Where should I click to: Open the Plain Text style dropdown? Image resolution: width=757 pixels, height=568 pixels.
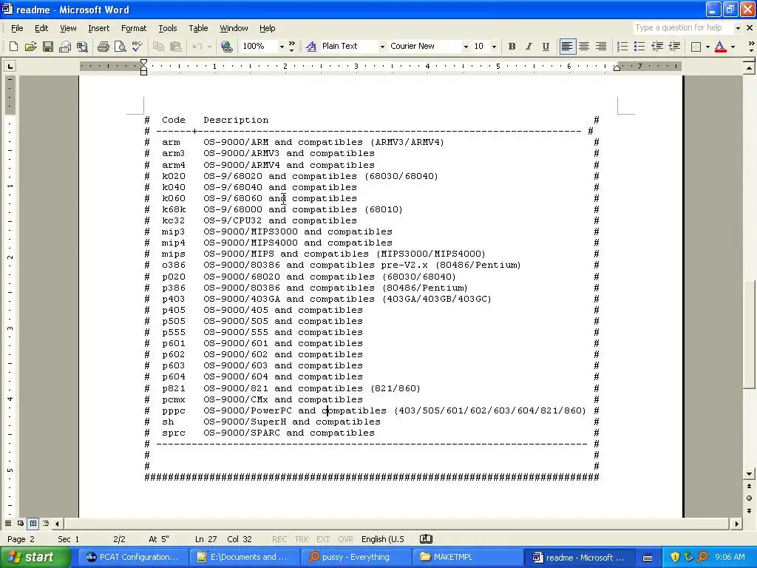[x=382, y=47]
